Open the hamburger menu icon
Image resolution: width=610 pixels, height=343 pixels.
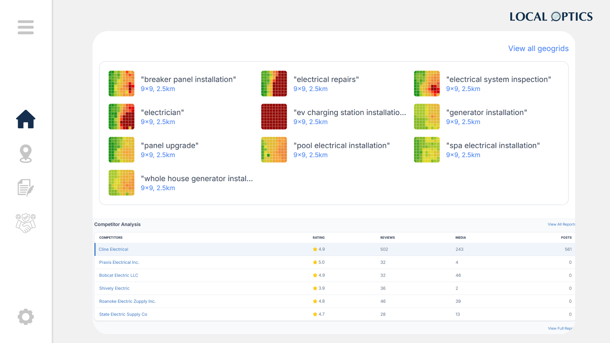pyautogui.click(x=26, y=27)
